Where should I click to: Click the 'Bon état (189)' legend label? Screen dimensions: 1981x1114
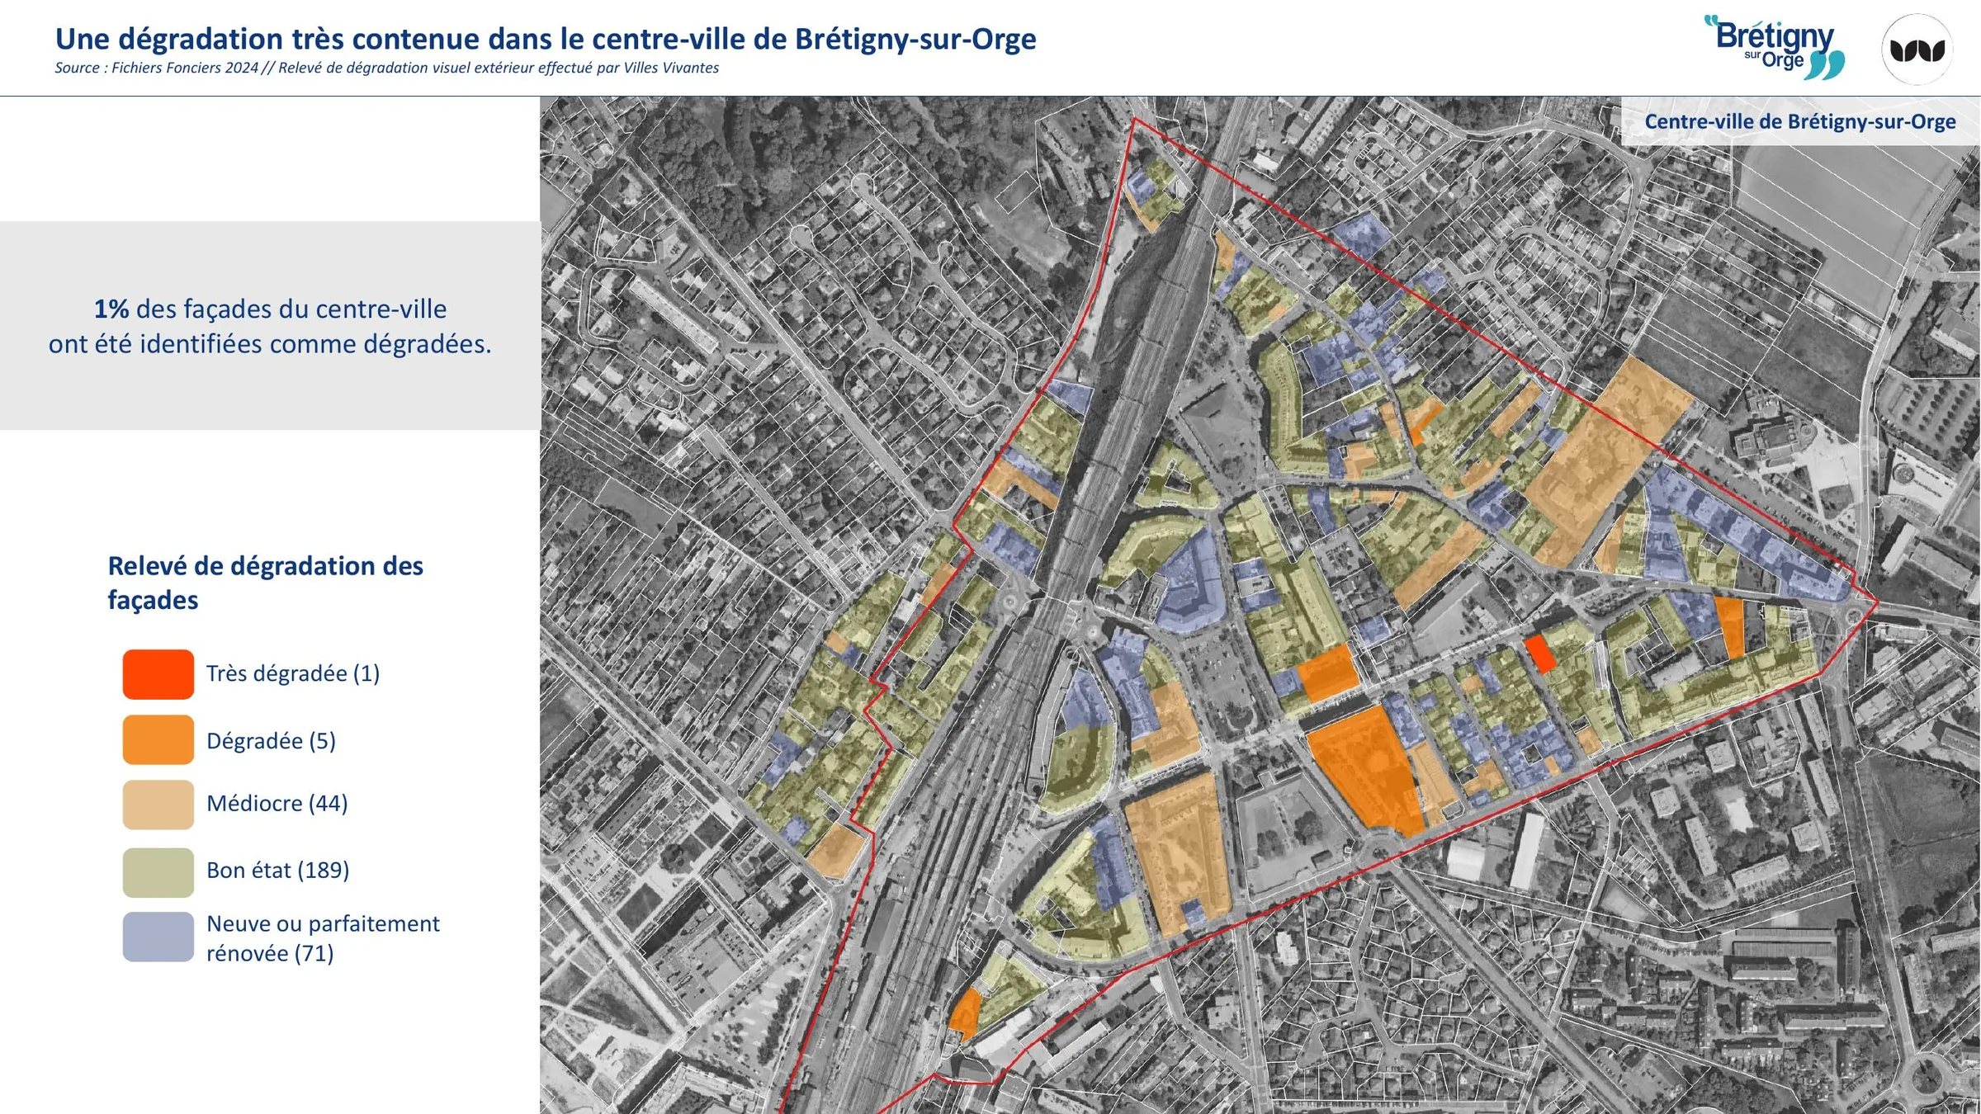[x=278, y=870]
